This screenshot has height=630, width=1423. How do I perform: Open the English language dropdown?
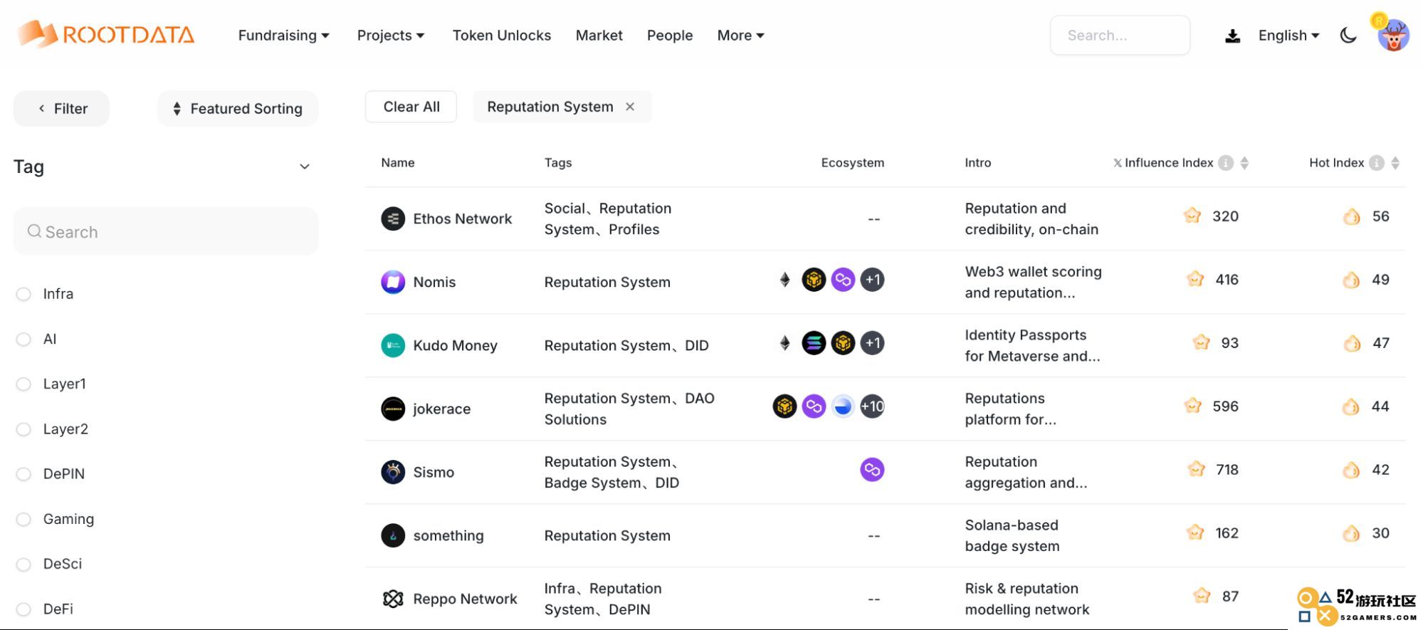(1288, 36)
